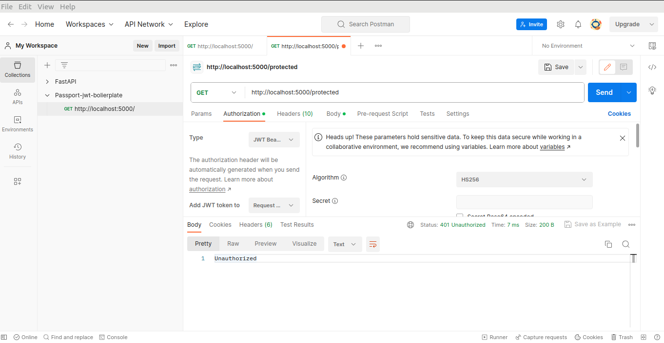Viewport: 664px width, 343px height.
Task: Open the Workspaces dropdown
Action: pyautogui.click(x=90, y=24)
